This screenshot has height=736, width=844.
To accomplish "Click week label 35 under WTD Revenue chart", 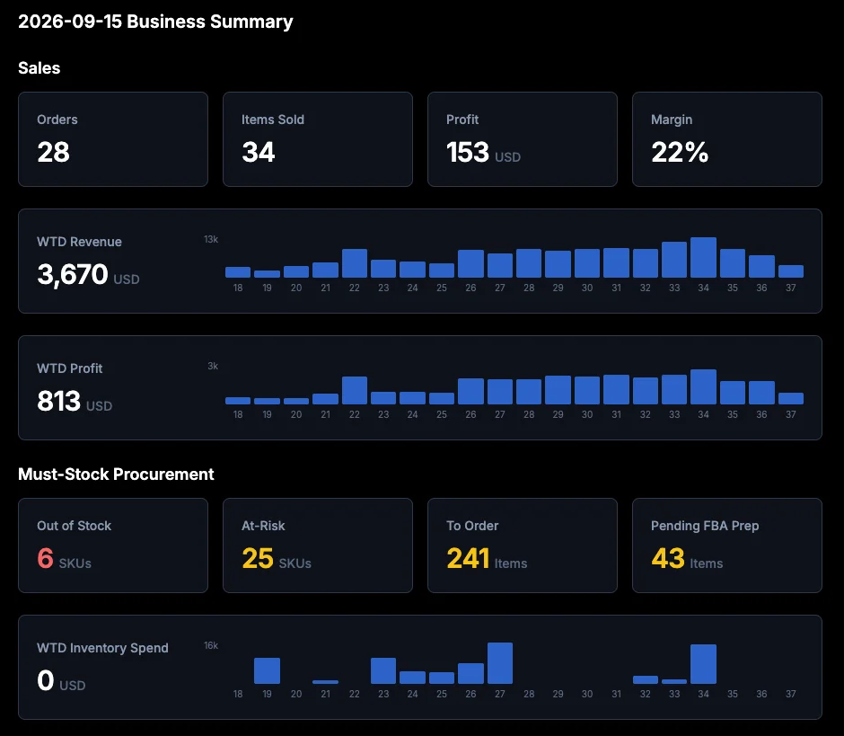I will click(732, 288).
